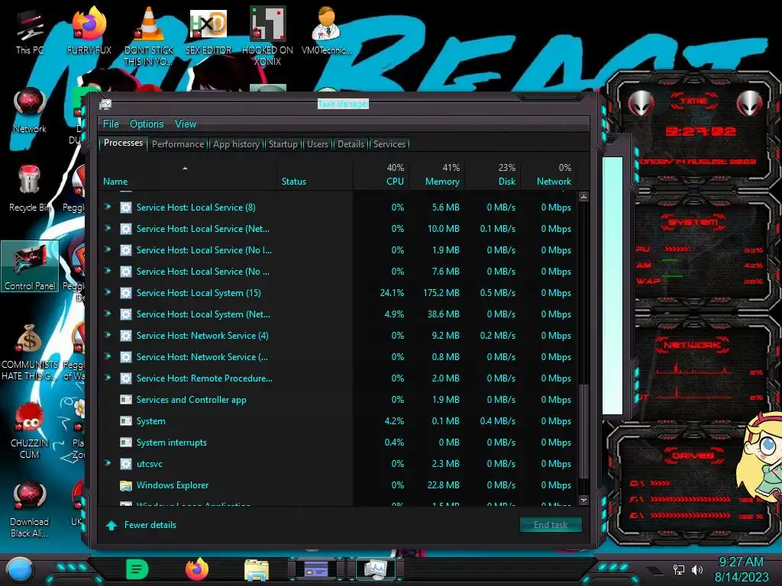Switch to the App history tab
The height and width of the screenshot is (586, 782).
[237, 144]
